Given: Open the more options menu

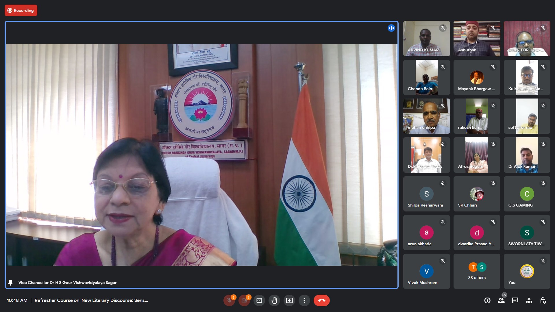Looking at the screenshot, I should click(x=304, y=300).
